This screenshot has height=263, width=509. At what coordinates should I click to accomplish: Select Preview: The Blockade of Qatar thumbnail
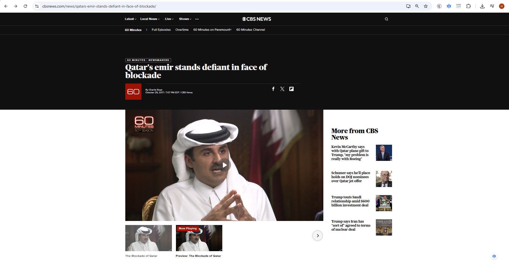(x=199, y=238)
